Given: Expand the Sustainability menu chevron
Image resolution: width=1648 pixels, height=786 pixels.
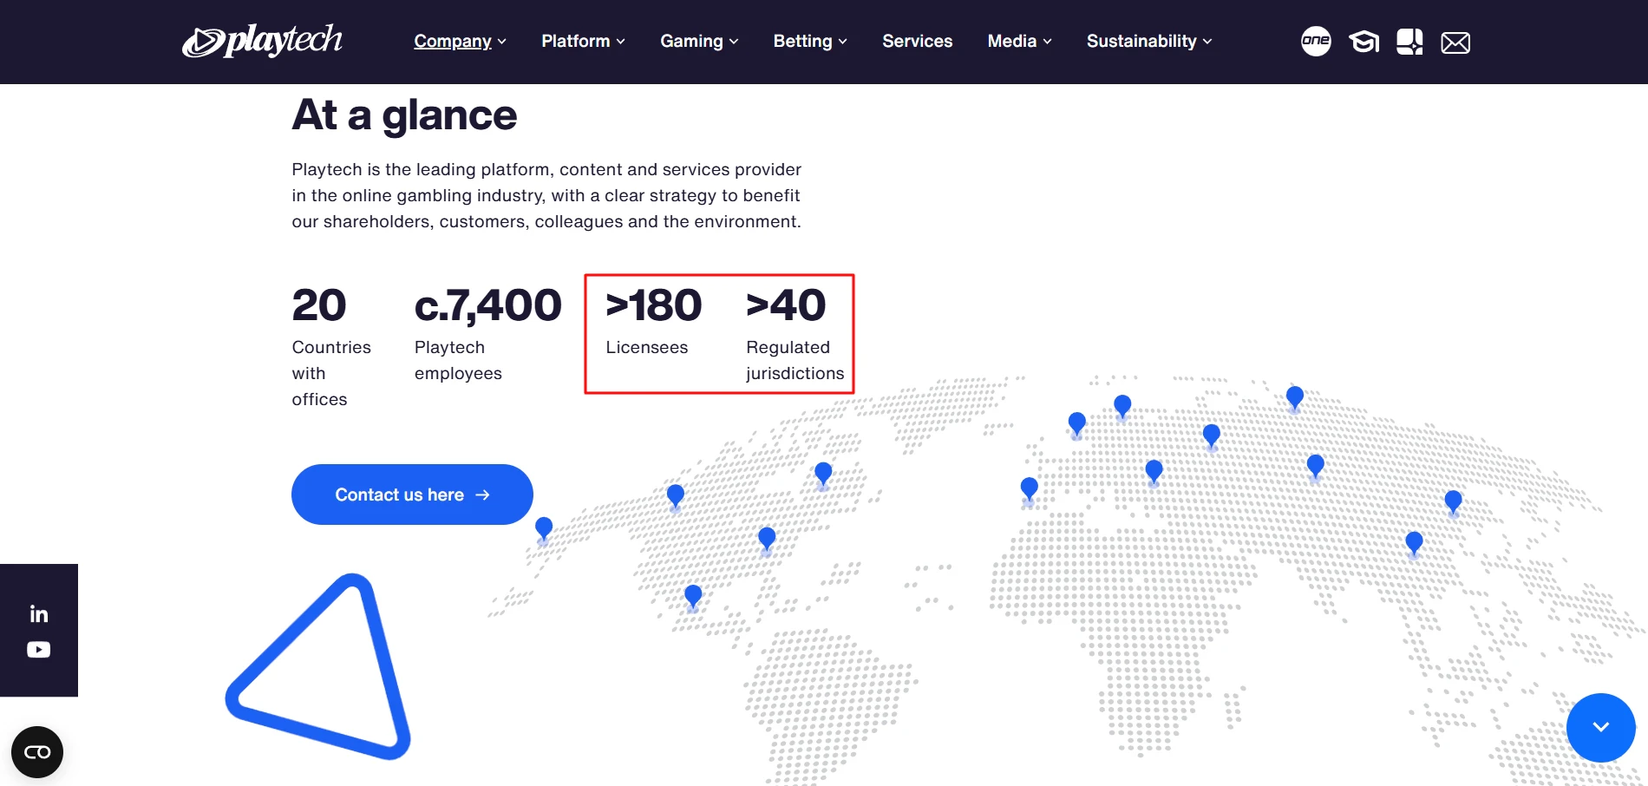Looking at the screenshot, I should (x=1207, y=42).
